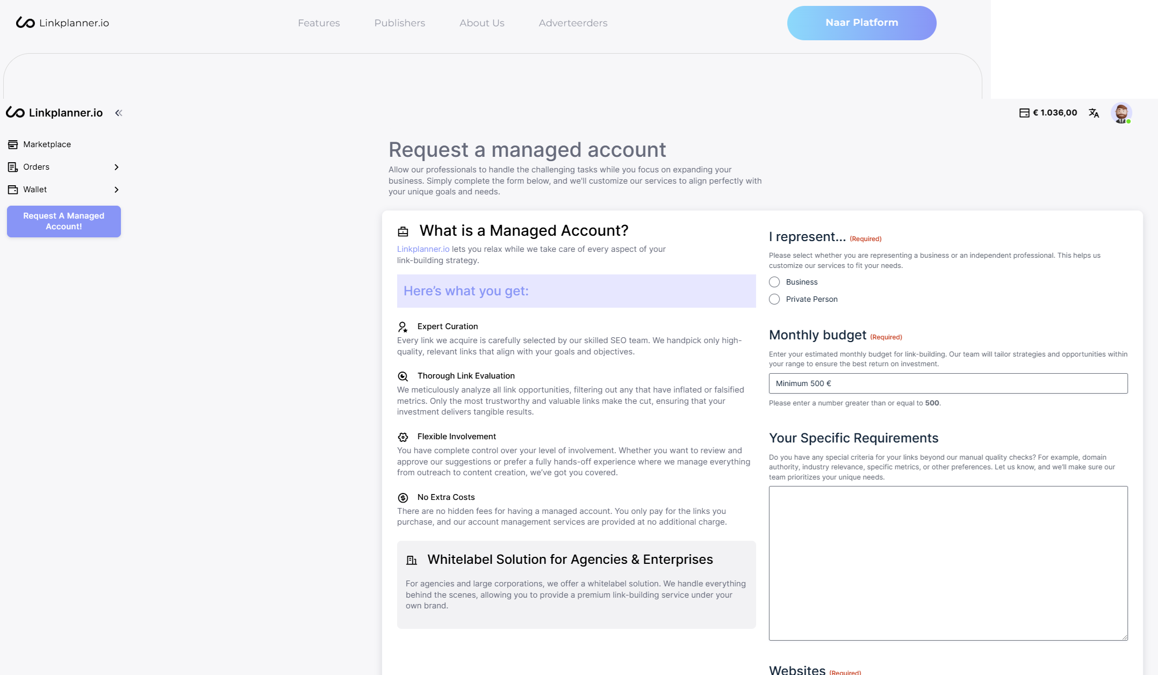Click the 'Here's what you get:' banner

(576, 291)
